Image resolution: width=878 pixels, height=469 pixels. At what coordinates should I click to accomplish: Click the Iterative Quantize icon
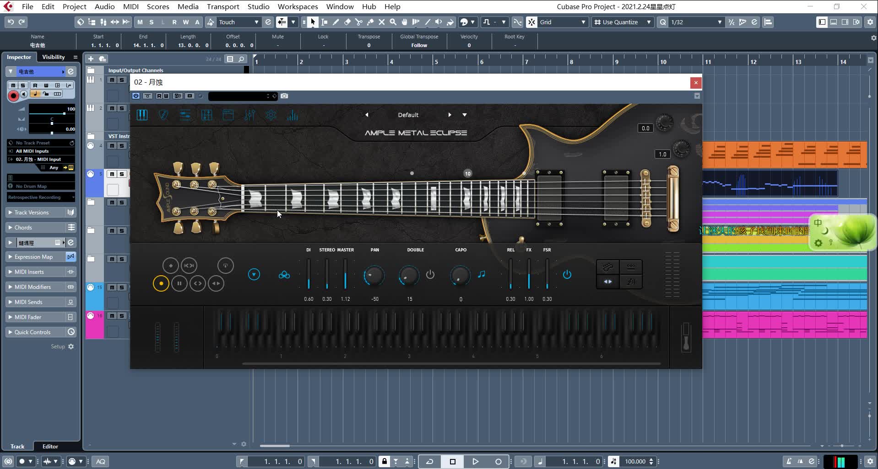732,22
